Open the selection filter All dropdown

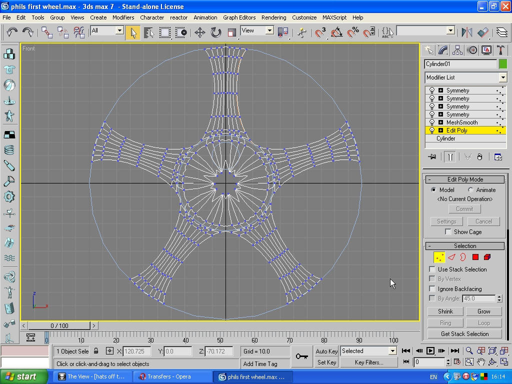119,30
